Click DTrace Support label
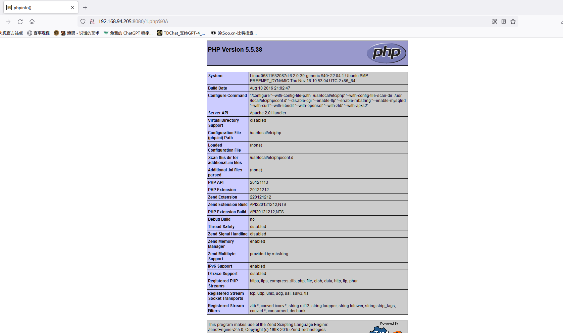Viewport: 563px width, 333px height. (x=223, y=274)
